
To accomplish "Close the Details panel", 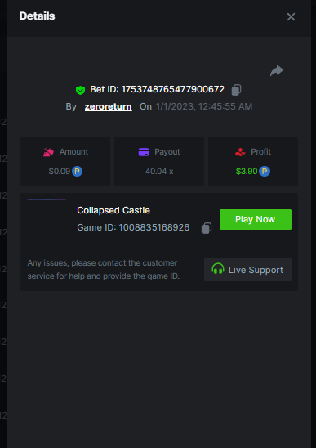I will [291, 17].
